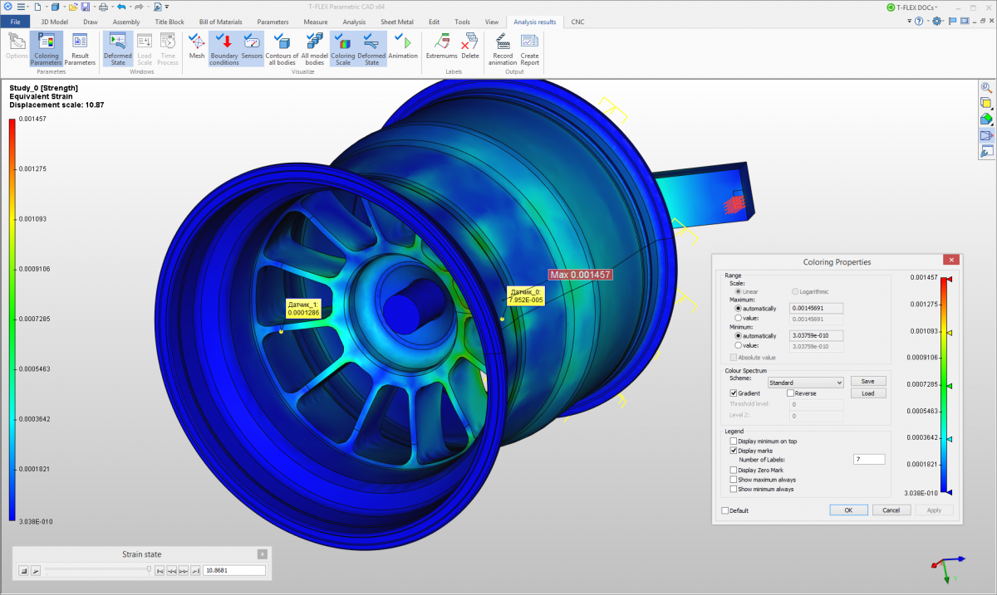Toggle the Deformed State window button

pyautogui.click(x=118, y=48)
